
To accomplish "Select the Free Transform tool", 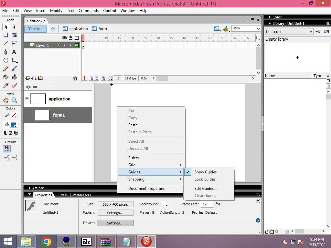I will tap(6, 35).
